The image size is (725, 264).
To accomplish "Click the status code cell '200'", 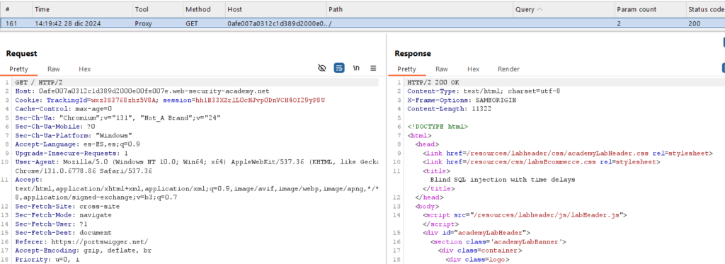I will pos(694,23).
